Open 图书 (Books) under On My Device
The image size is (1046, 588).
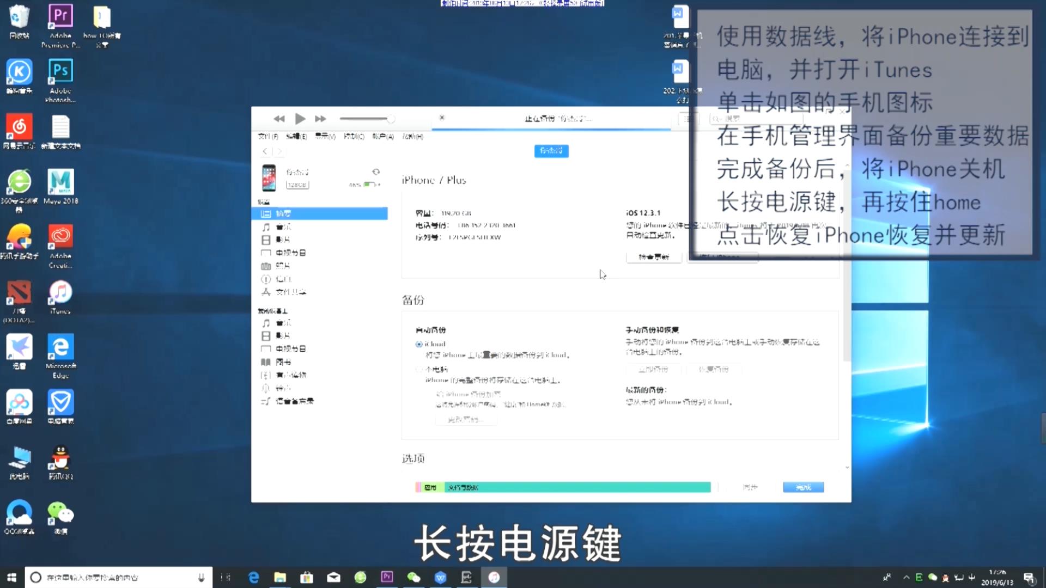click(x=282, y=362)
